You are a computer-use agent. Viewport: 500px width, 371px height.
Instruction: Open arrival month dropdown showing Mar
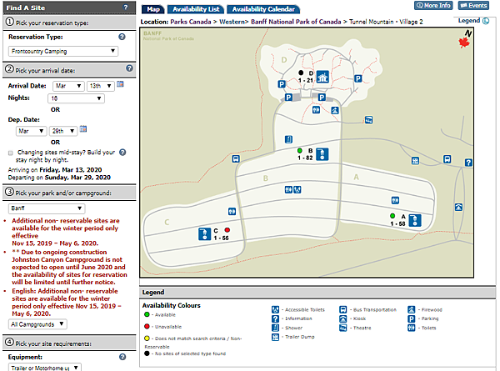point(68,86)
